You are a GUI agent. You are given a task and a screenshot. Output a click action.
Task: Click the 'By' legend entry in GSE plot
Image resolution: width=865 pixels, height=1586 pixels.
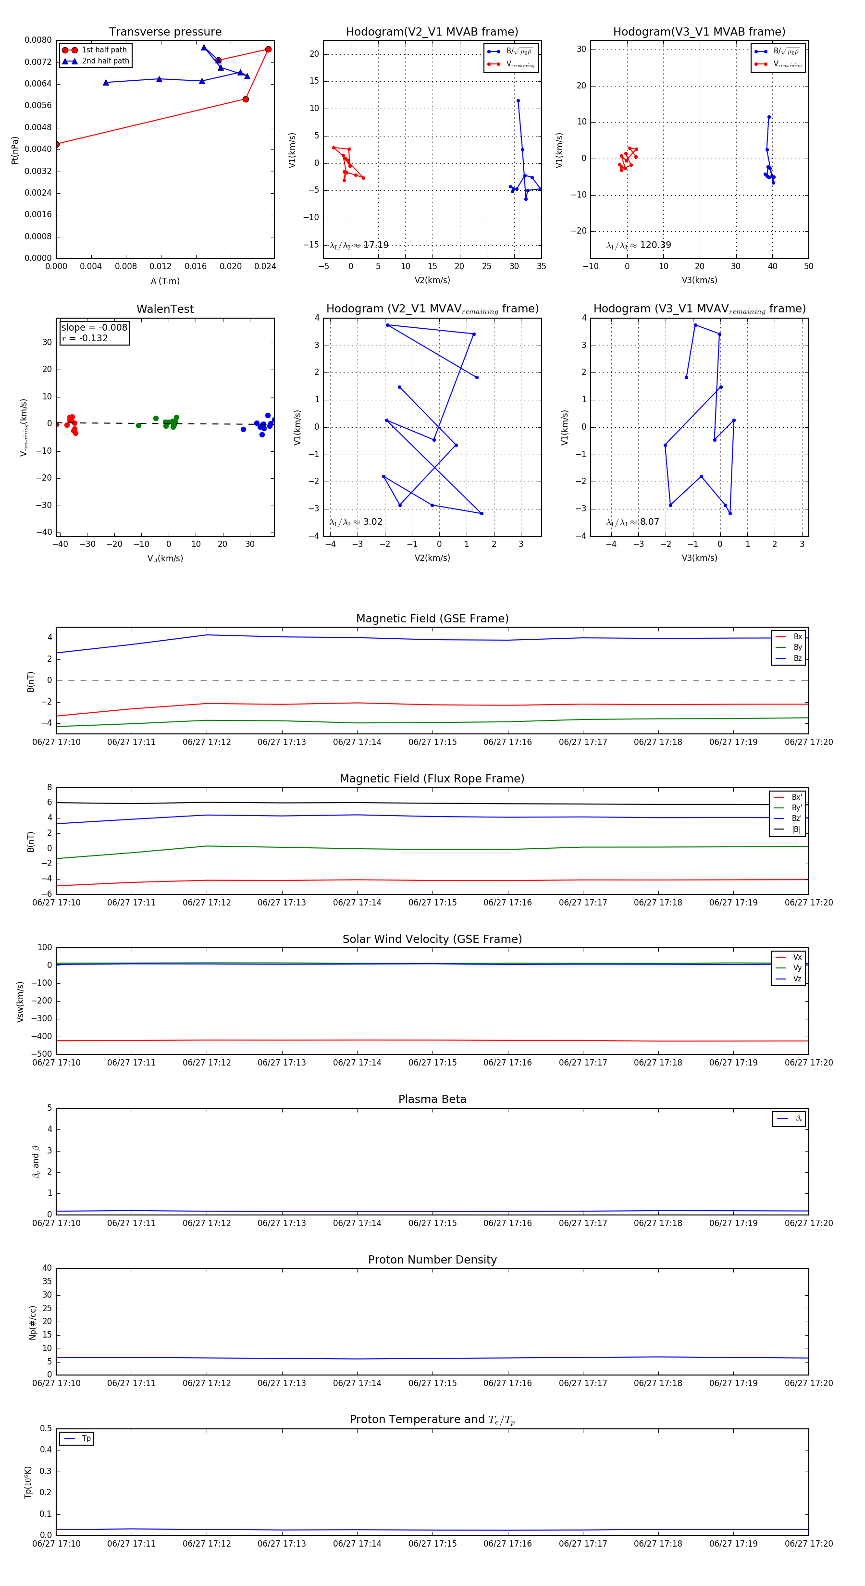(789, 647)
